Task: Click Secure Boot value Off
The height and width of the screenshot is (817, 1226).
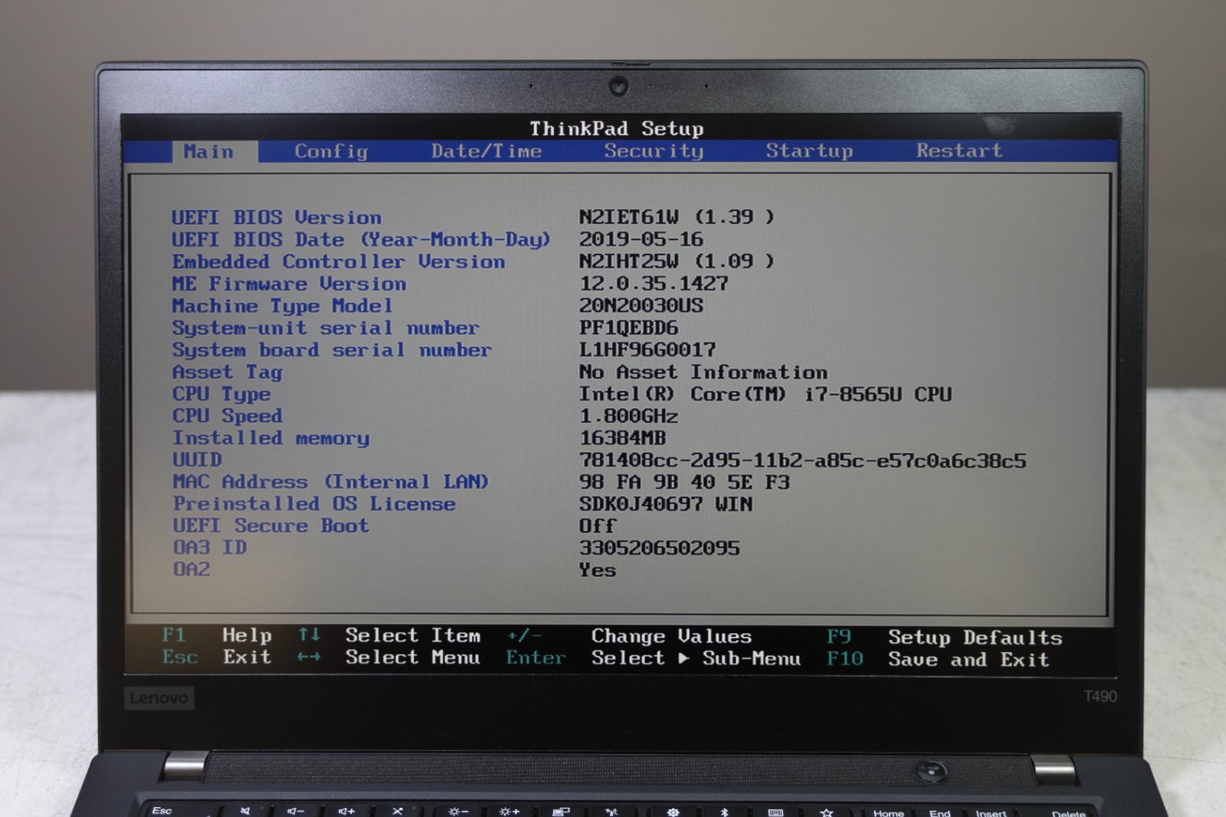Action: tap(597, 527)
